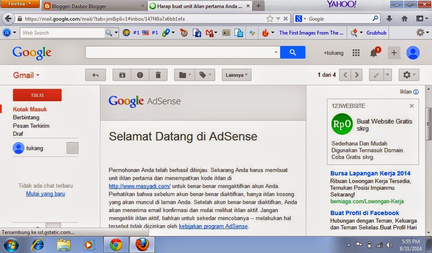Open the bookmarks menu star icon

[x=420, y=19]
